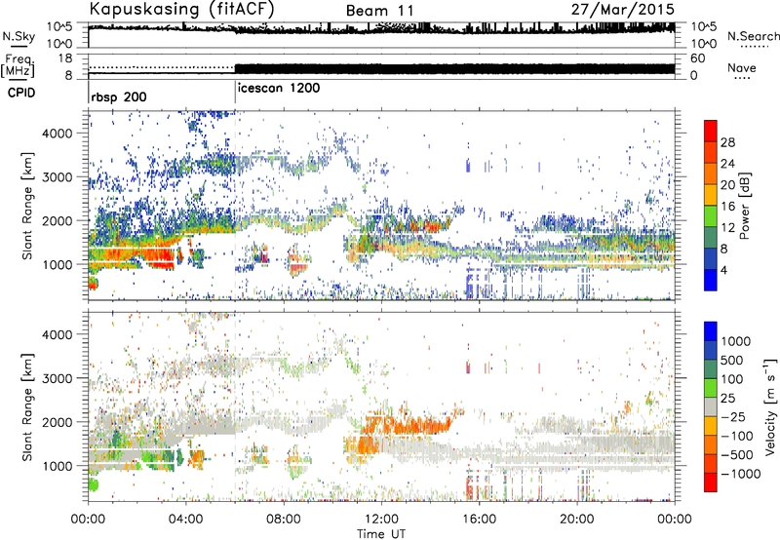This screenshot has height=540, width=780.
Task: Click the 'N.Sky' legend label
Action: coord(19,36)
